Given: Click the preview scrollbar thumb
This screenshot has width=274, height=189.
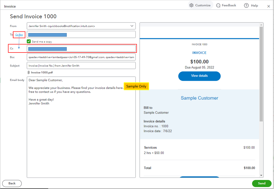Looking at the screenshot, I should point(261,74).
